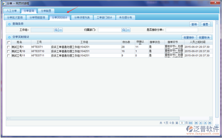Screen dimensions: 222x138
Task: Tick the checkbox for 测试工号10 row
Action: coord(9,51)
